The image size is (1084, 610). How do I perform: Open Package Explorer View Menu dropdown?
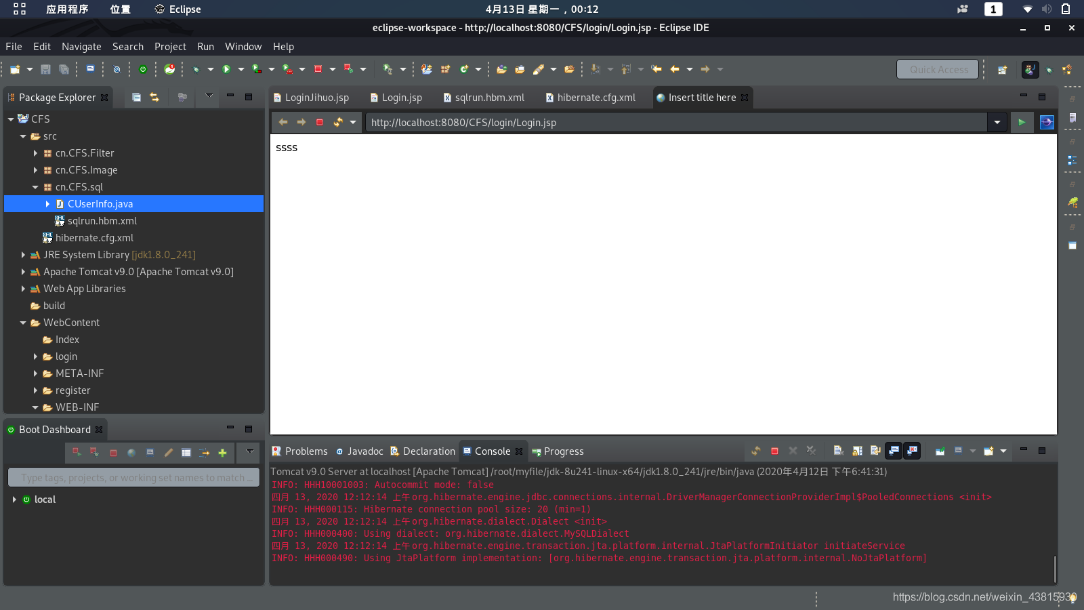(209, 96)
